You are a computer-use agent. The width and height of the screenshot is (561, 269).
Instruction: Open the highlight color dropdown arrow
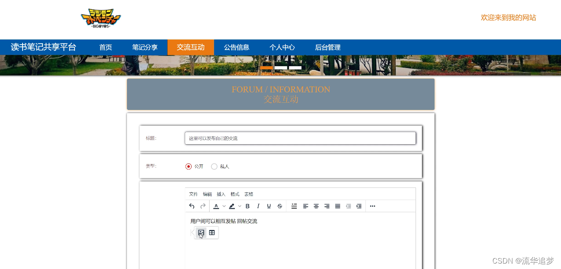[x=240, y=206]
